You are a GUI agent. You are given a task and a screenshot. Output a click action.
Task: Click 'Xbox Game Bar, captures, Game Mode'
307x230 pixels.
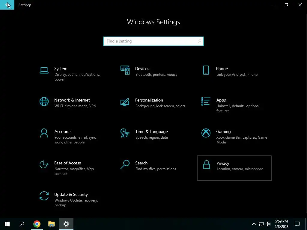pos(242,140)
